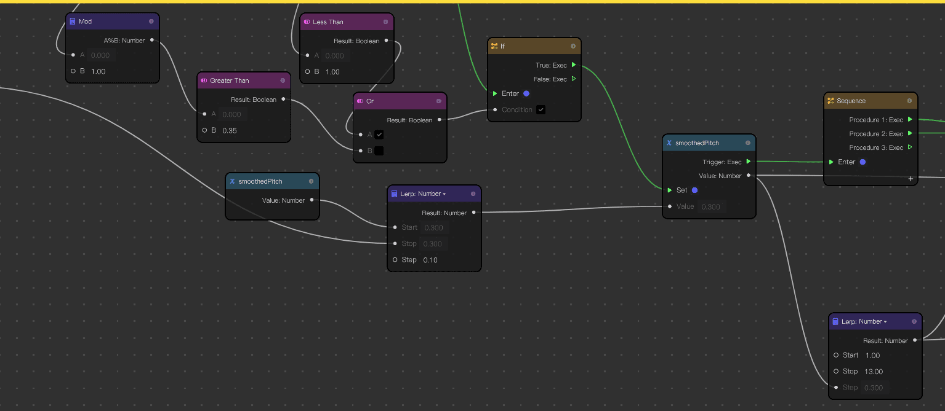The height and width of the screenshot is (411, 945).
Task: Click the Mod node calculator icon
Action: coord(73,22)
